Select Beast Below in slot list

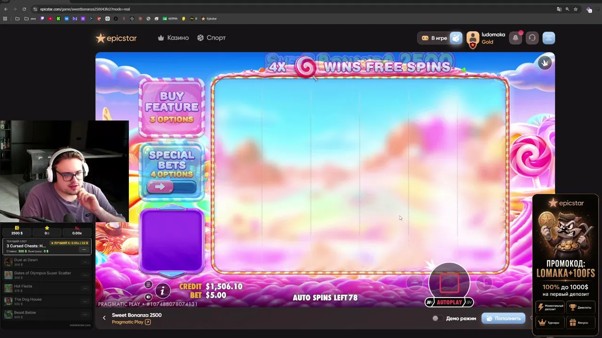47,314
